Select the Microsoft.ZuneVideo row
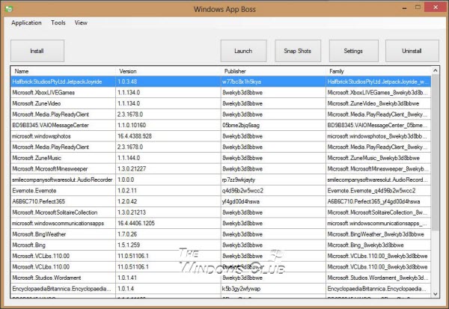This screenshot has width=449, height=309. tap(221, 103)
